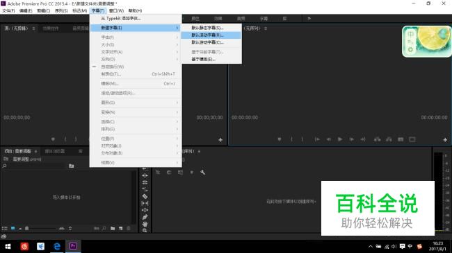This screenshot has height=253, width=452.
Task: Click the trash Clear icon in Project panel
Action: [129, 228]
